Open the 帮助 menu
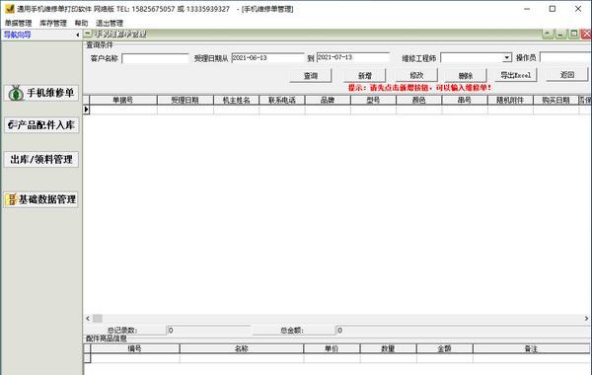 pos(81,23)
